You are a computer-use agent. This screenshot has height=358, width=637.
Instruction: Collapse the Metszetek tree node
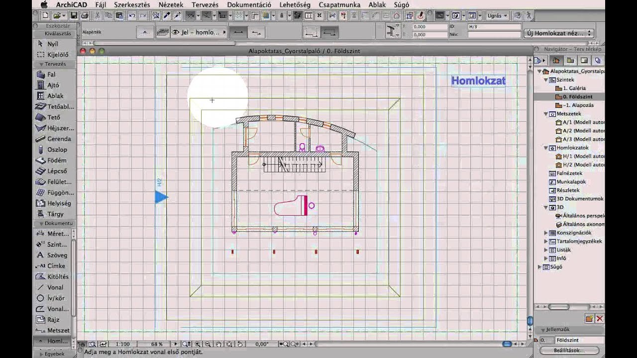pyautogui.click(x=546, y=114)
